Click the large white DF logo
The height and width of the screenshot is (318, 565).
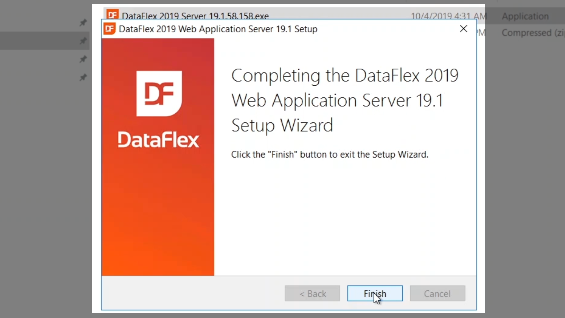159,94
